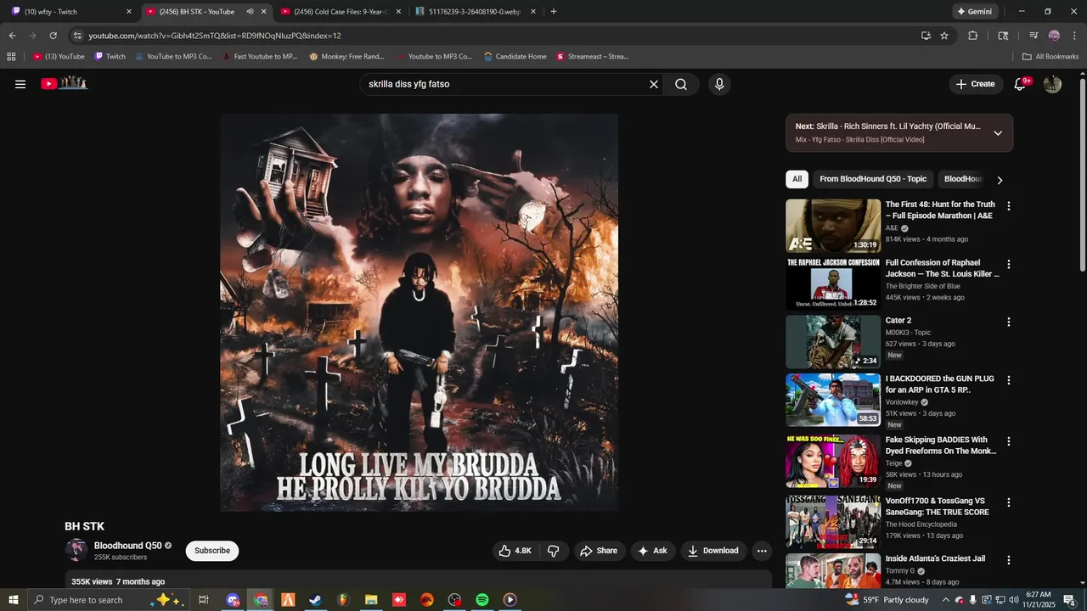1087x611 pixels.
Task: Open Chrome three-dot menu
Action: (x=1075, y=36)
